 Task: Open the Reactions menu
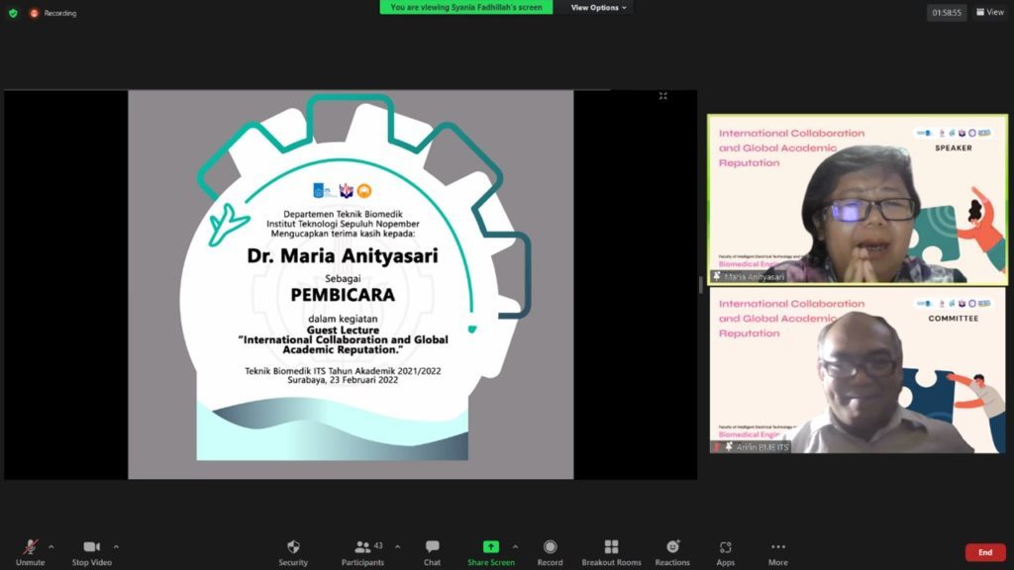(672, 547)
